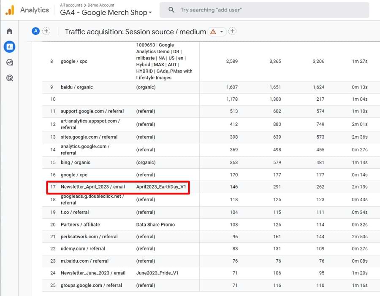Click 'All accounts' breadcrumb

click(x=71, y=5)
